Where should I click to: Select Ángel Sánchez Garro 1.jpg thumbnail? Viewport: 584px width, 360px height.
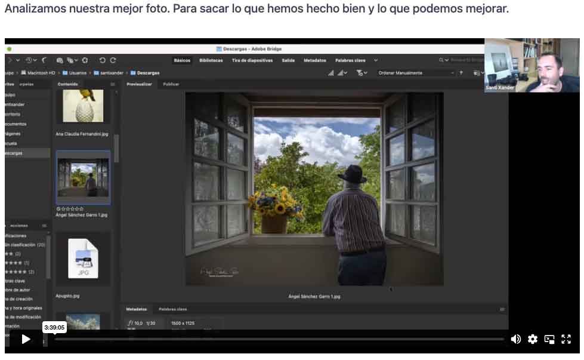83,177
